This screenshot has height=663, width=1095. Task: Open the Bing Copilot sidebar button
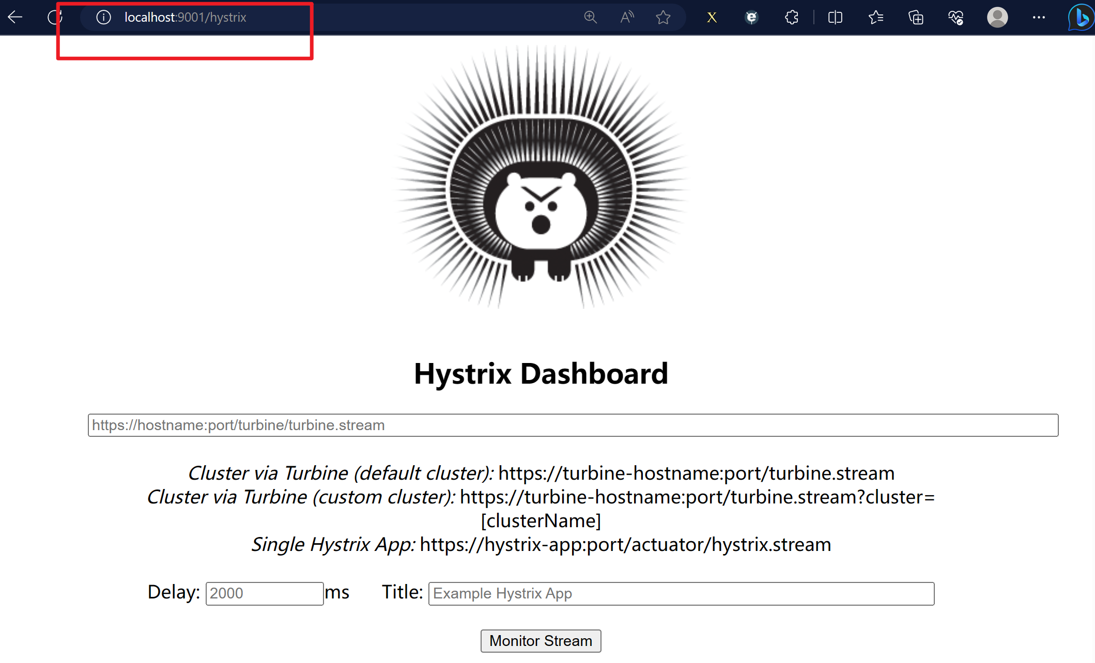click(1081, 18)
